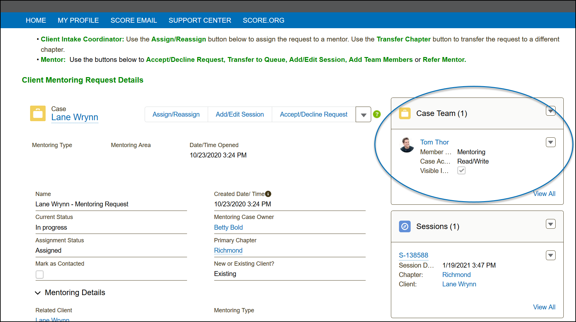
Task: Click the Sessions compass icon
Action: (x=405, y=226)
